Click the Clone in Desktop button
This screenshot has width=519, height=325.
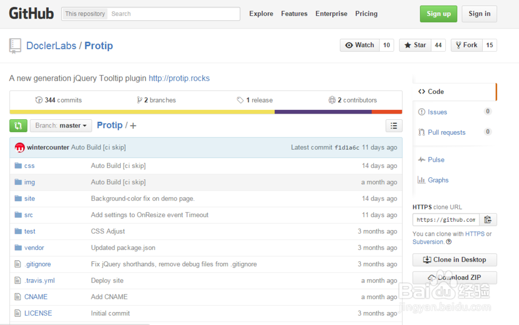[x=454, y=260]
